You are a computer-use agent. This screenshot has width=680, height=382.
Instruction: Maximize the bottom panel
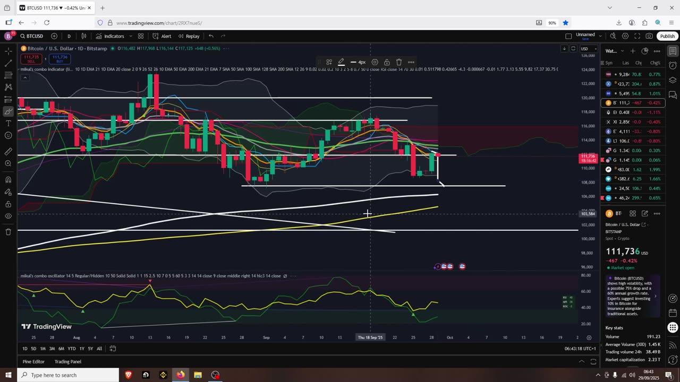pyautogui.click(x=593, y=362)
